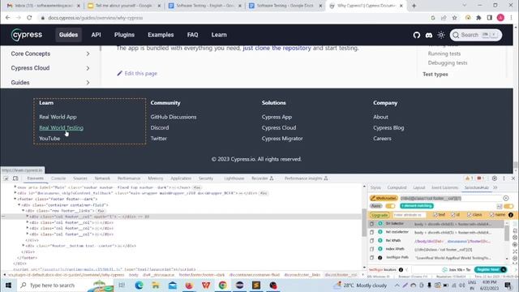Viewport: 519px width, 292px height.
Task: Click the pencil icon beside Edit this page
Action: (x=119, y=73)
